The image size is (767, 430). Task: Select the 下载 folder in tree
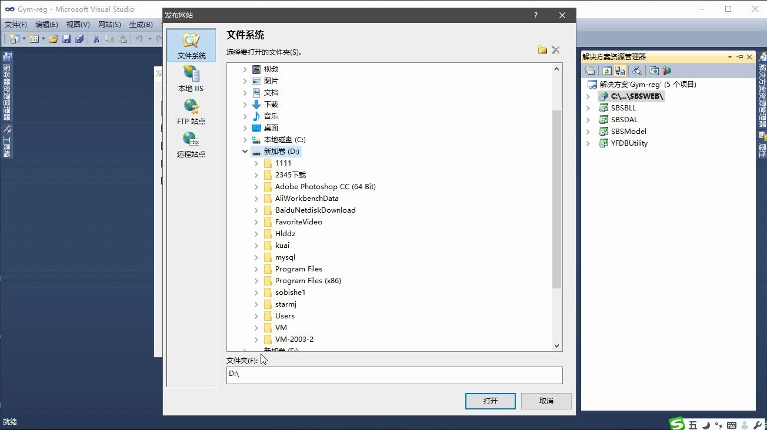pos(271,105)
